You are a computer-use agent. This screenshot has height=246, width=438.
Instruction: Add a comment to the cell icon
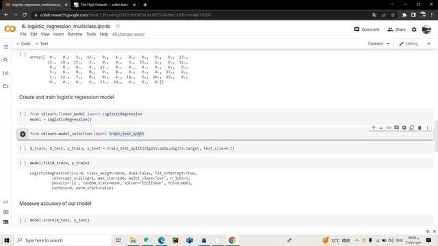(396, 128)
